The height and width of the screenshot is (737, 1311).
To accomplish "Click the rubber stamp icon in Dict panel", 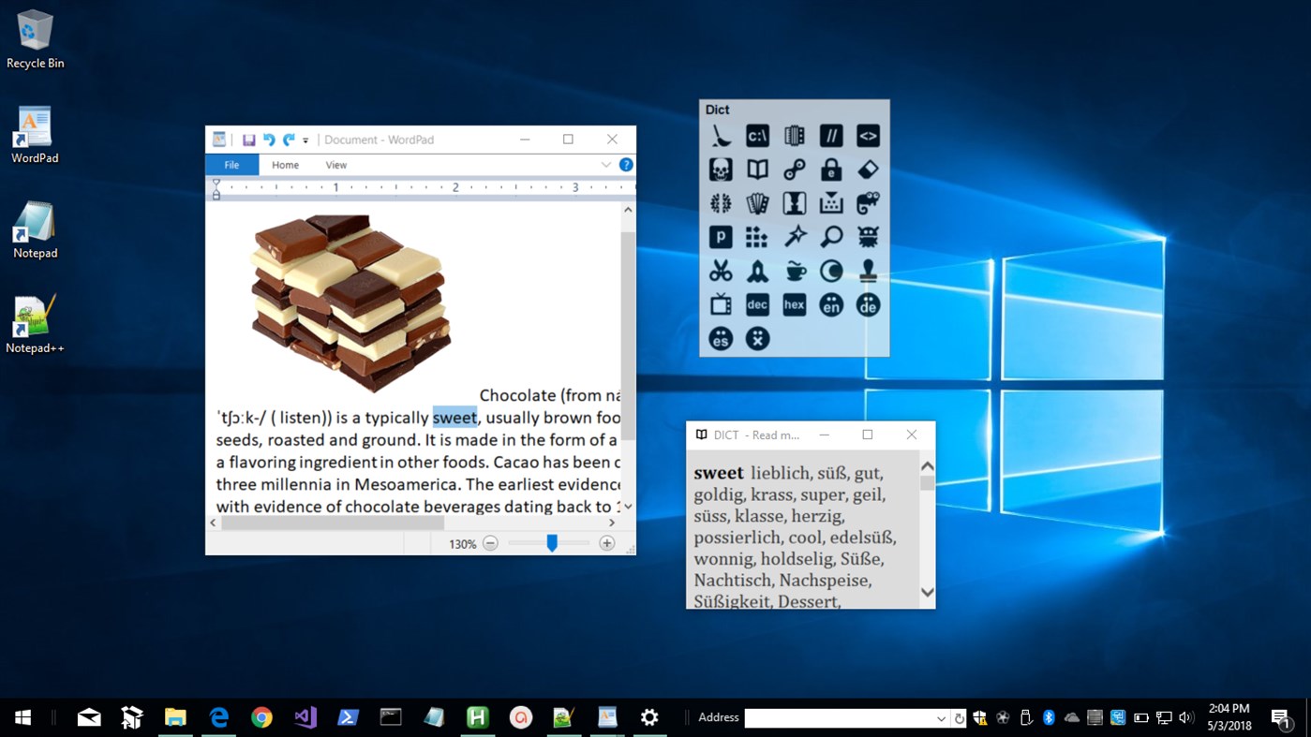I will point(868,271).
